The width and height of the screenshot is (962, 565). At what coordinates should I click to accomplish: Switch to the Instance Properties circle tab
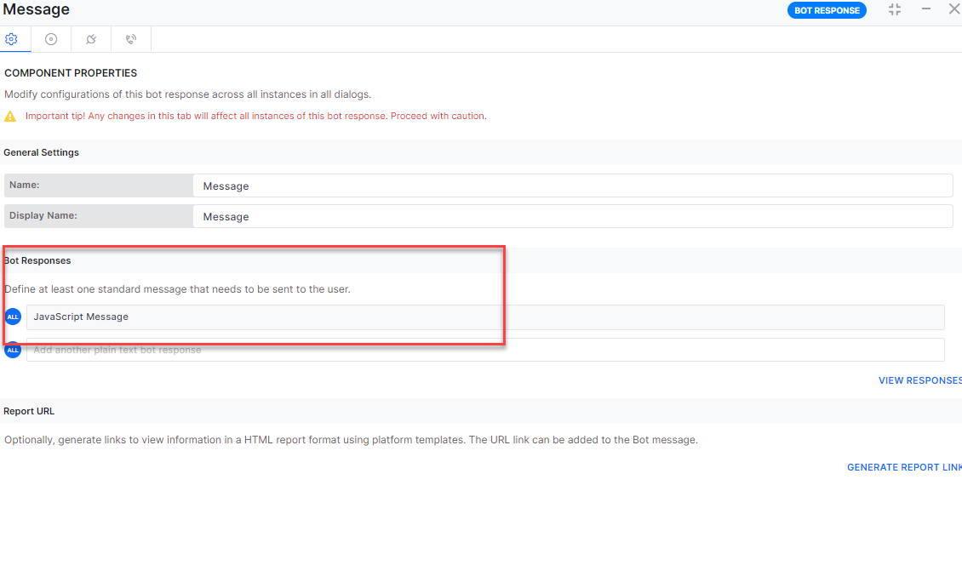[51, 39]
